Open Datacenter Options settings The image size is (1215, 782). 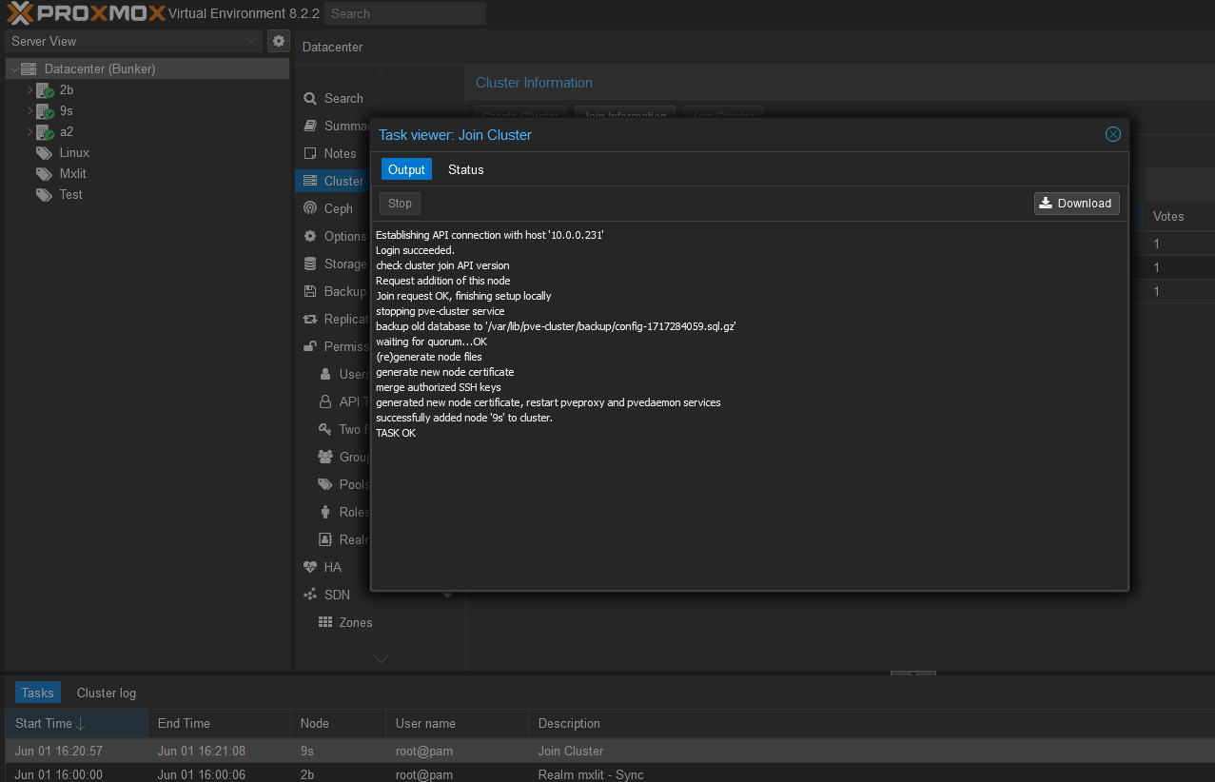(x=340, y=236)
